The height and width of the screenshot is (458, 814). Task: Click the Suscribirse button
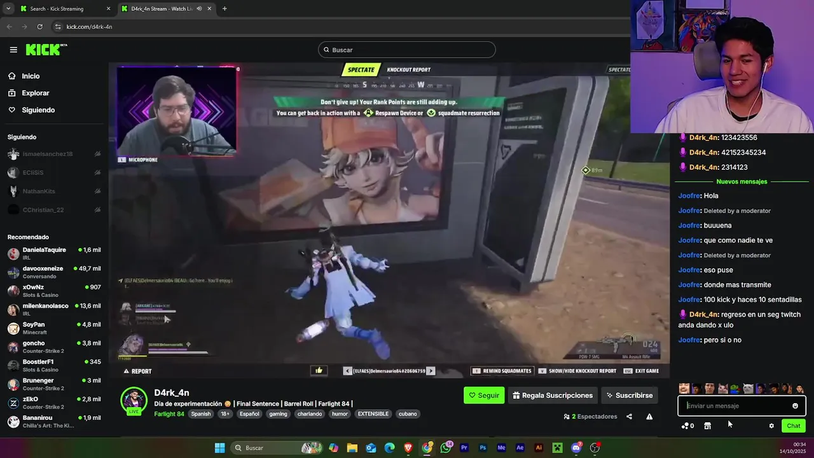[x=630, y=395]
